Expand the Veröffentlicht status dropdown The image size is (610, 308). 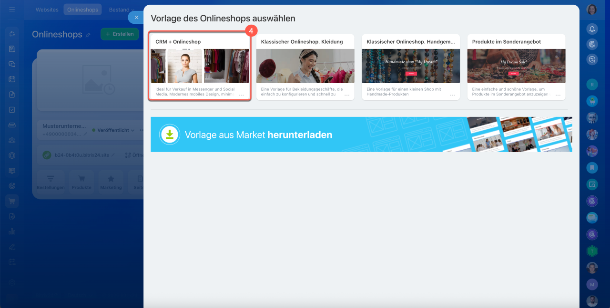pos(113,130)
